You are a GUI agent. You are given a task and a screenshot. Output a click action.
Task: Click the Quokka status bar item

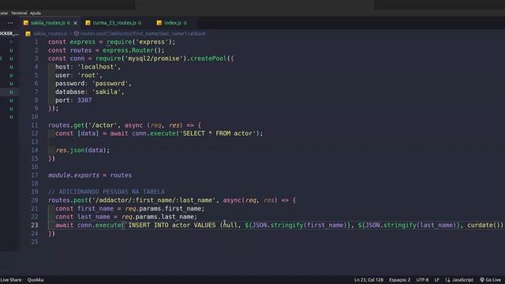point(36,280)
